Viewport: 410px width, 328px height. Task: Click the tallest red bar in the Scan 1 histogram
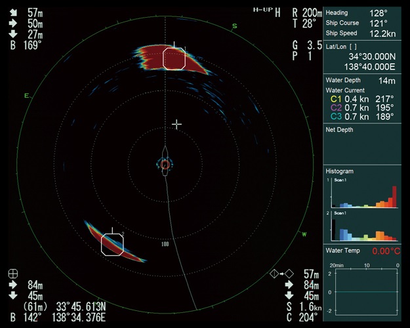(394, 197)
